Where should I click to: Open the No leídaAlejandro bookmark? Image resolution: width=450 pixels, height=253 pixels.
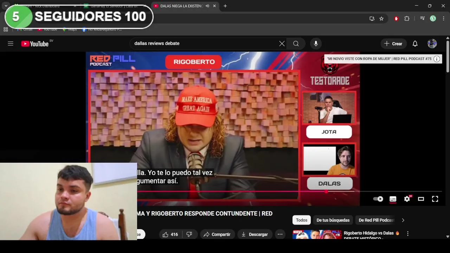pyautogui.click(x=102, y=30)
